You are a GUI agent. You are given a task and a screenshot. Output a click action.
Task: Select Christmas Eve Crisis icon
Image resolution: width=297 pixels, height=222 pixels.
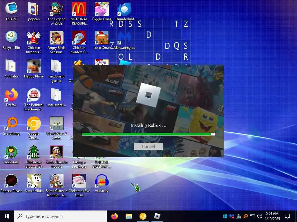[79, 186]
